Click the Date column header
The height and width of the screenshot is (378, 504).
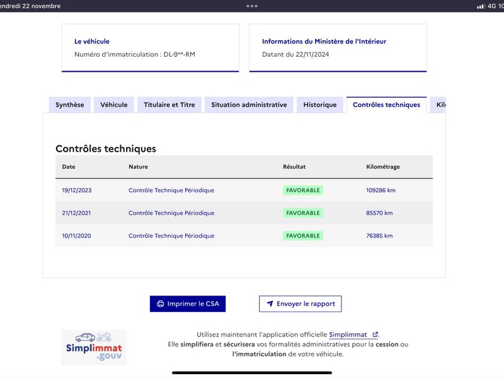point(69,167)
